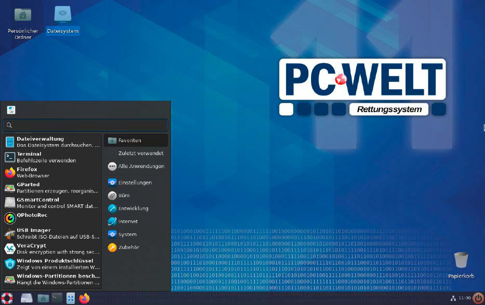Open the network status tray icon
The image size is (485, 305).
coord(453,298)
